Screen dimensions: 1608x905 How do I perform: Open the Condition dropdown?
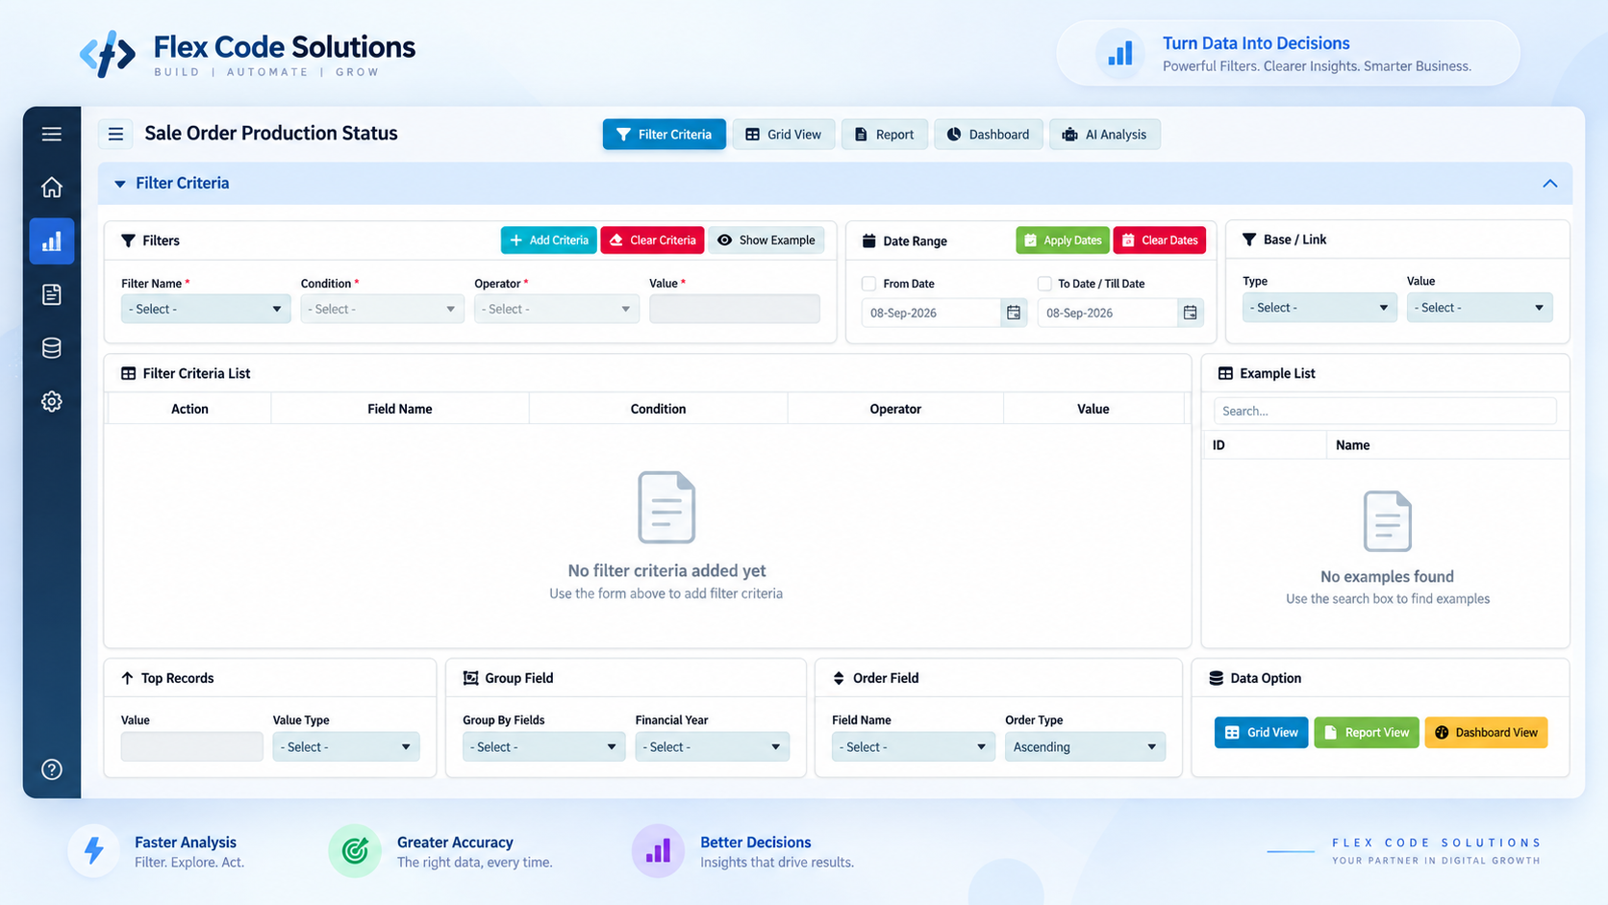(x=382, y=309)
